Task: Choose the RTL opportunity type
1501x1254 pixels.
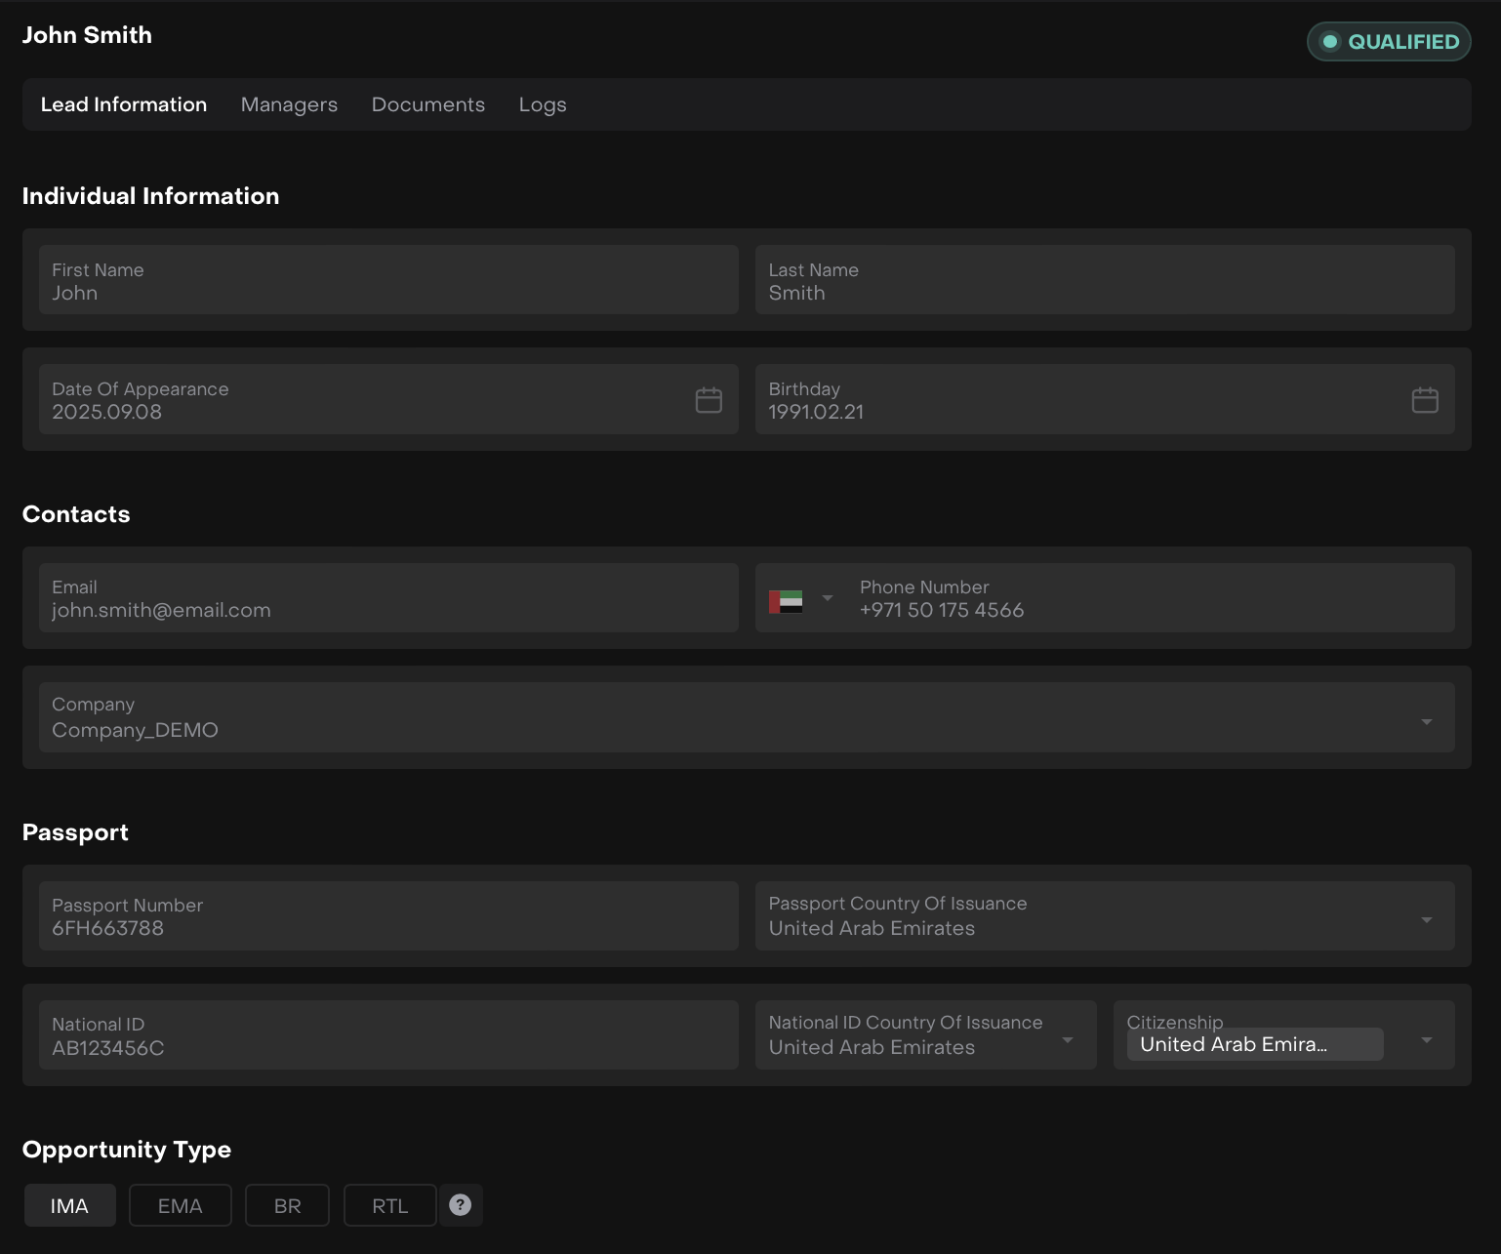Action: pyautogui.click(x=390, y=1206)
